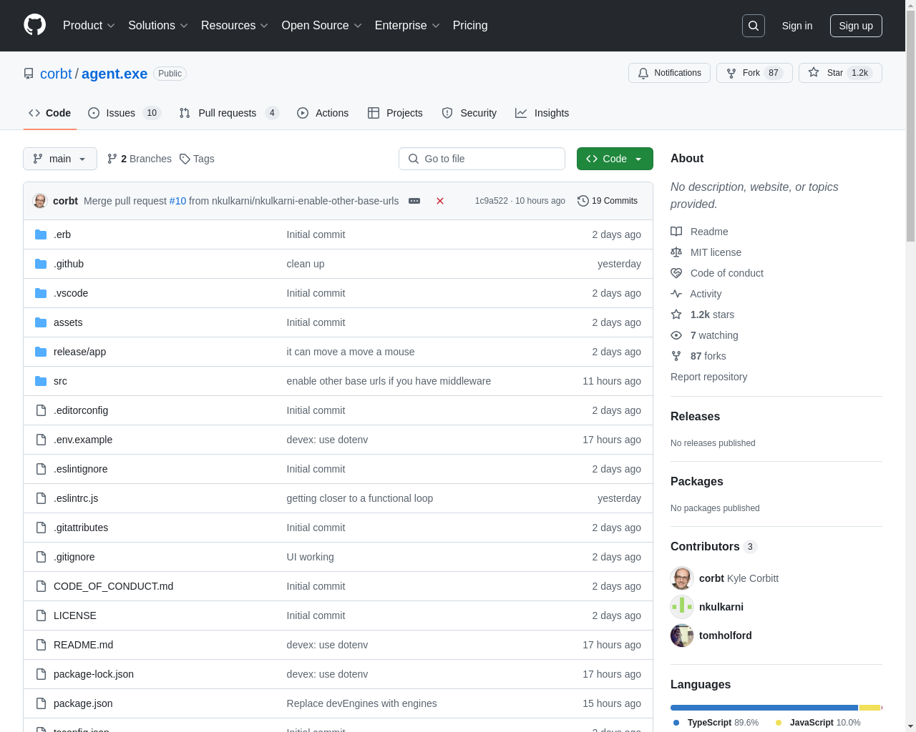Click the Go to file search field
The image size is (916, 732).
click(x=482, y=159)
